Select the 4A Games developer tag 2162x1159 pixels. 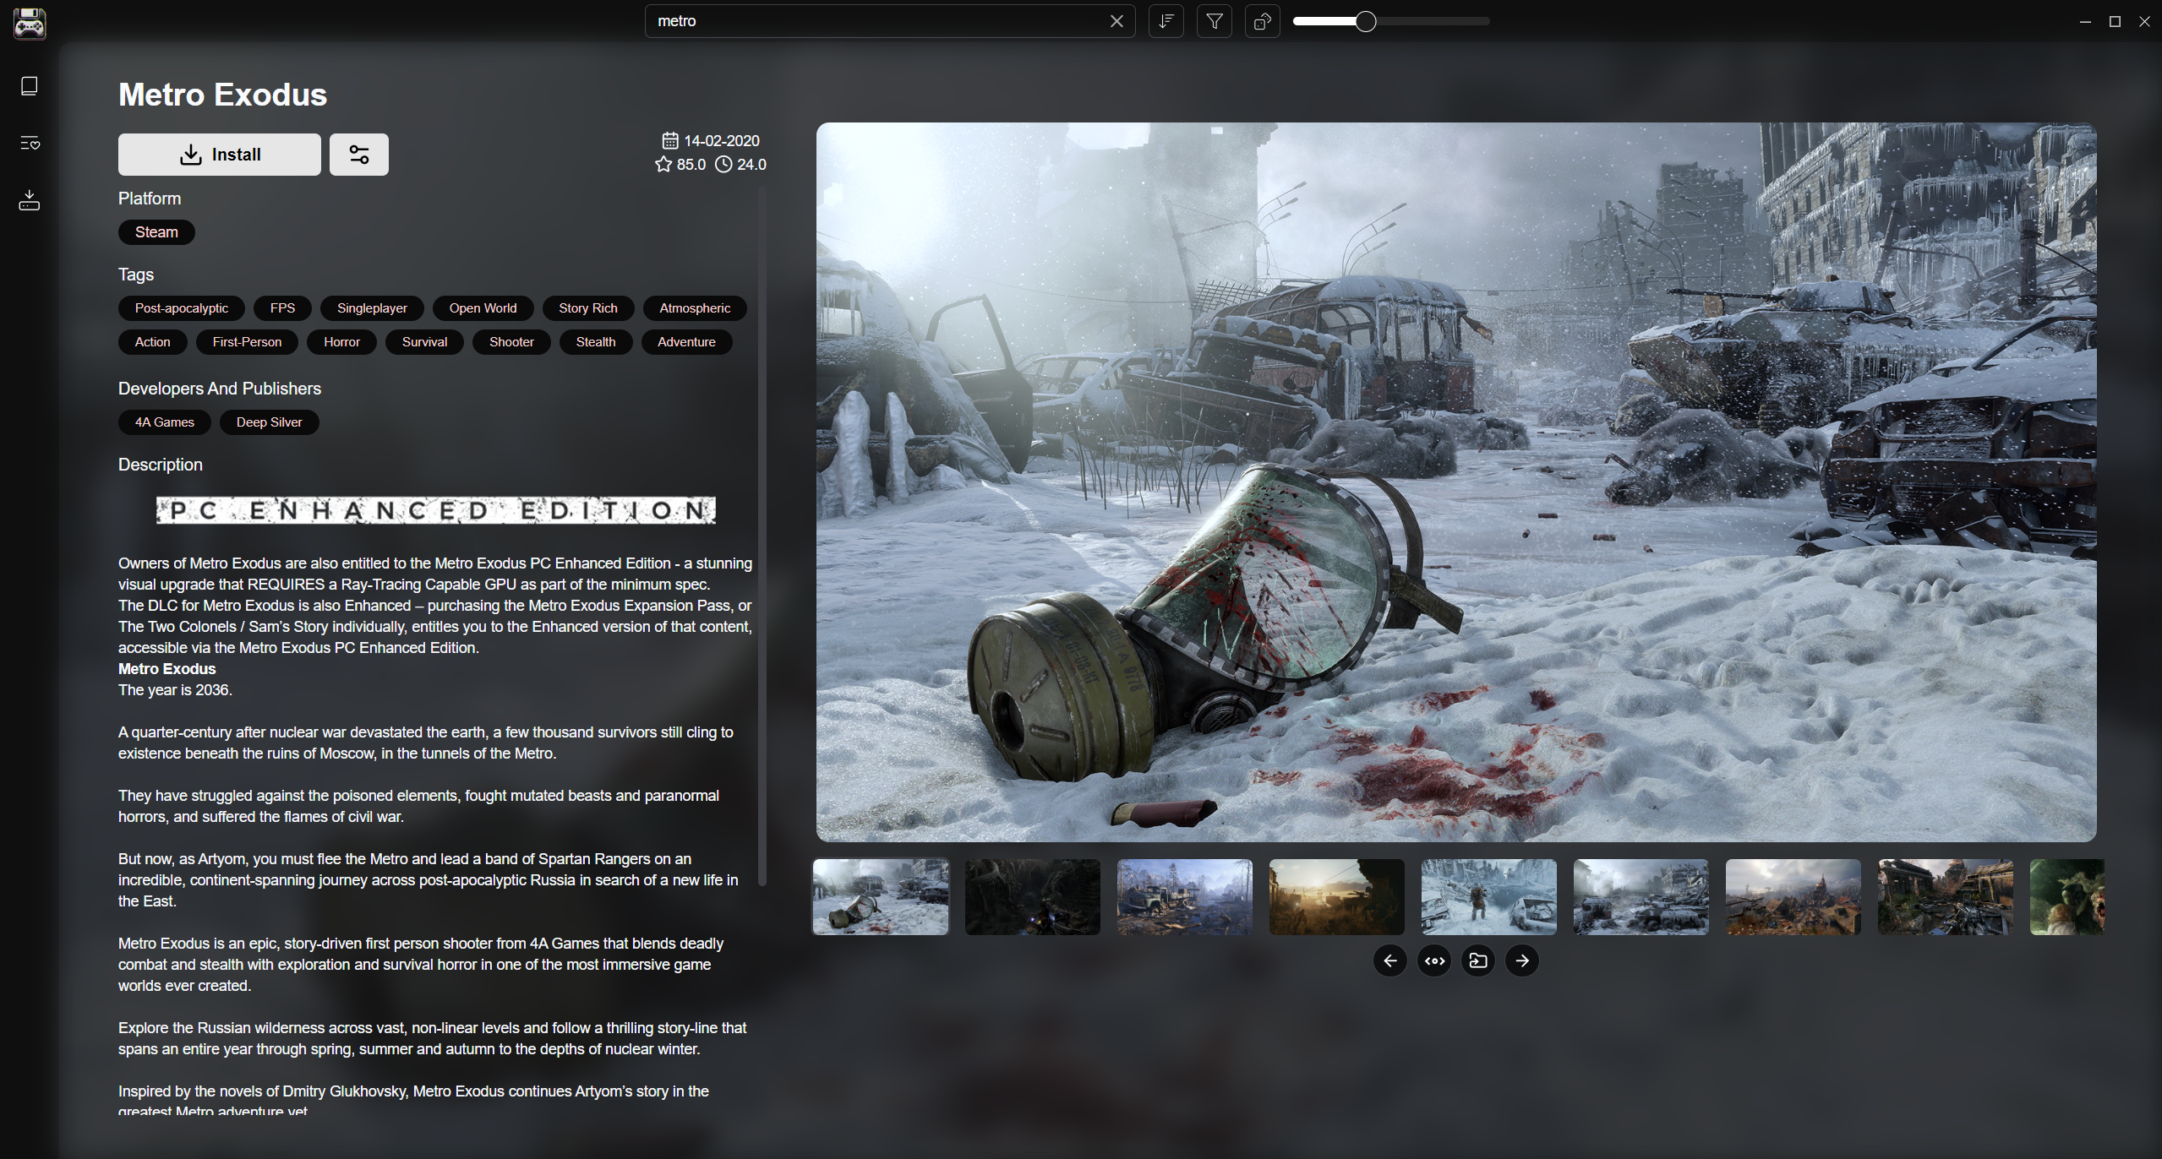(164, 422)
